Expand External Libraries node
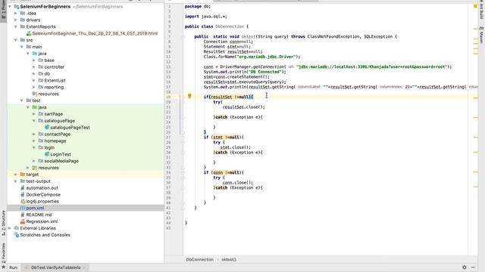Viewport: 485px width, 272px height. 10,228
